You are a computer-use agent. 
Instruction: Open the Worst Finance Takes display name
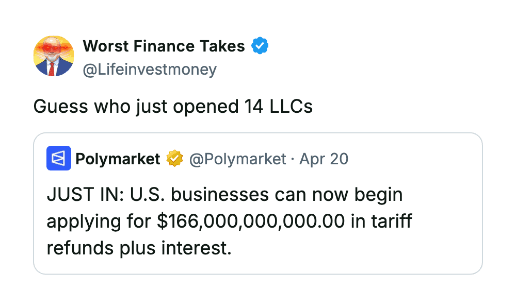click(164, 46)
